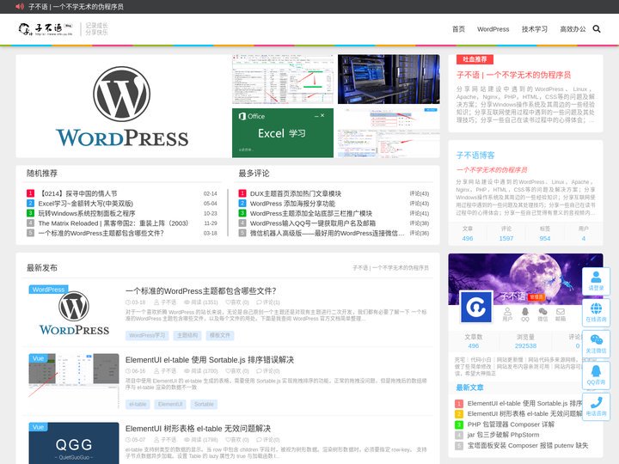
Task: Open the WordPress post thumbnail in 最新发布
Action: [x=74, y=312]
